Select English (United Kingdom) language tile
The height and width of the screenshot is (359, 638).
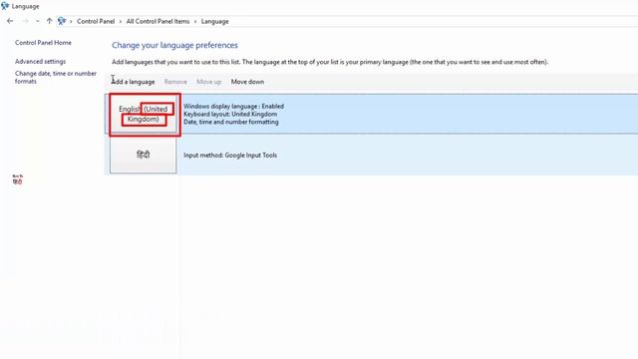click(x=144, y=114)
